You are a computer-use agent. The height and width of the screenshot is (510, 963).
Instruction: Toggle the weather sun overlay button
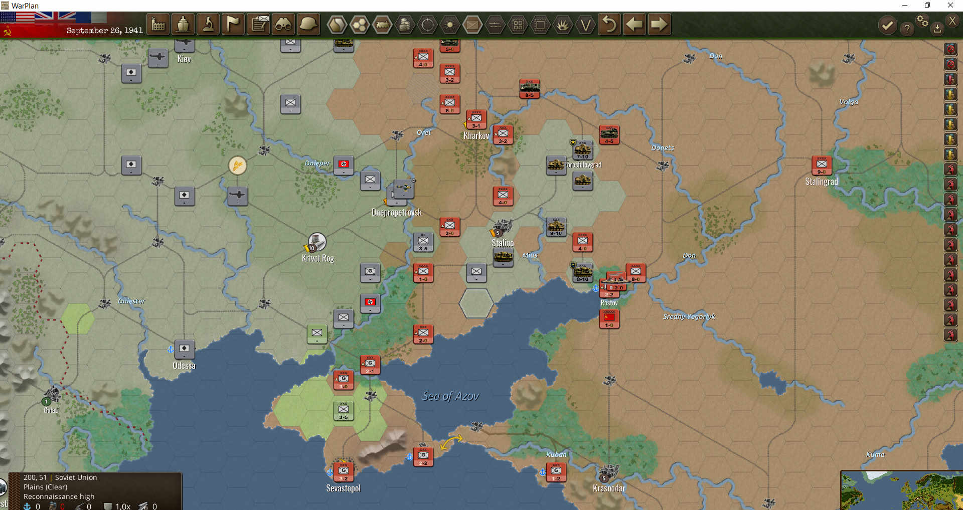[450, 25]
